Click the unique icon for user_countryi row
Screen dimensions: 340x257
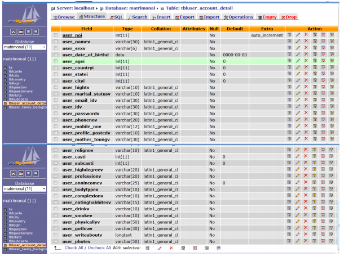[x=323, y=67]
